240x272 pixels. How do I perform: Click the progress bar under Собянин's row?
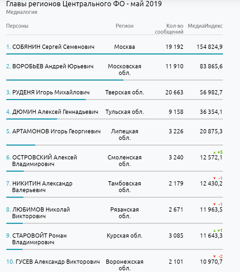point(114,54)
